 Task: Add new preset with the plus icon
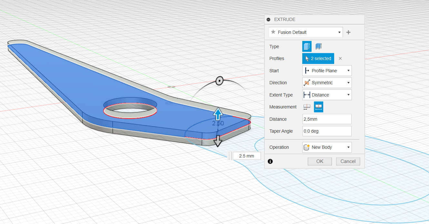point(348,32)
